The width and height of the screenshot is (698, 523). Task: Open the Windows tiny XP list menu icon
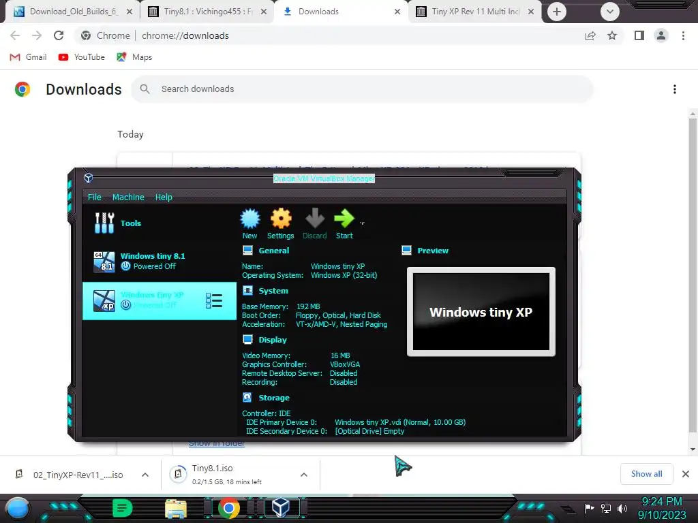click(x=213, y=301)
